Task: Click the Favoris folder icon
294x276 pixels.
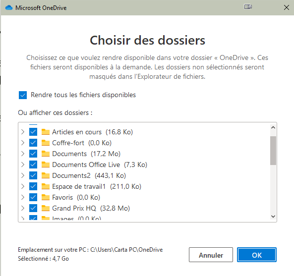Action: tap(46, 197)
